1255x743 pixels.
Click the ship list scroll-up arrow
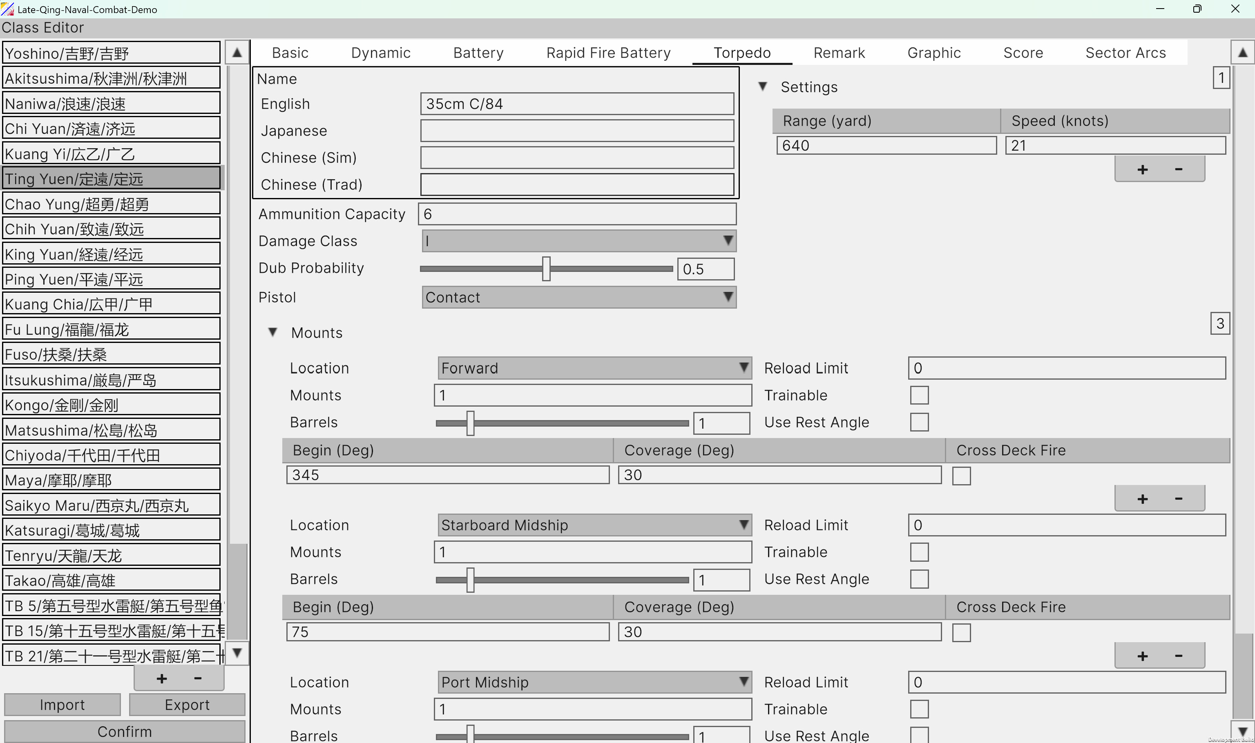point(237,52)
